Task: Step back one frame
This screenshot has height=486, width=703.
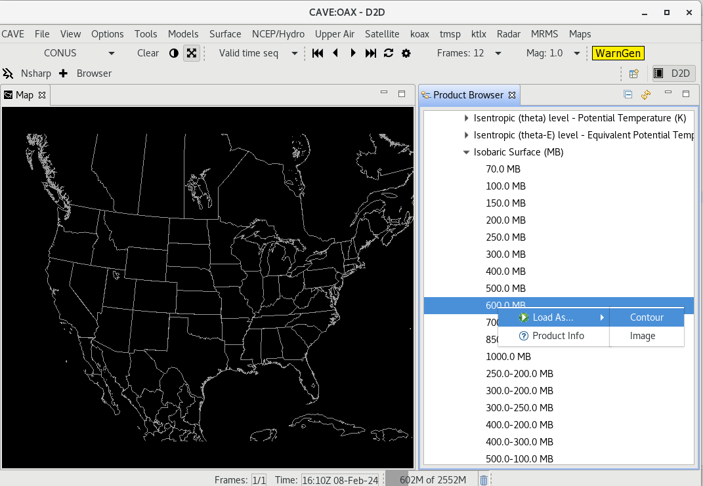Action: click(335, 53)
